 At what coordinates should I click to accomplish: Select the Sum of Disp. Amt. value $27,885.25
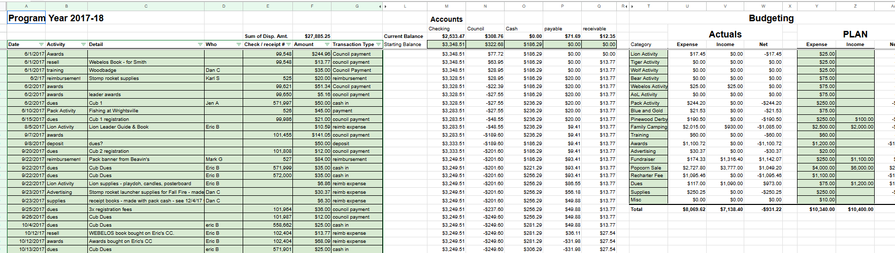tap(312, 36)
